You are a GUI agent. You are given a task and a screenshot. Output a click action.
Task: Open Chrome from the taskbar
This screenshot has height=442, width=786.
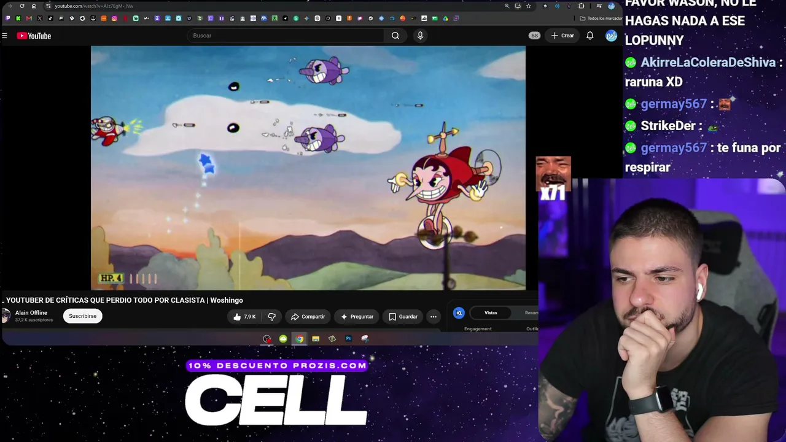(x=299, y=339)
